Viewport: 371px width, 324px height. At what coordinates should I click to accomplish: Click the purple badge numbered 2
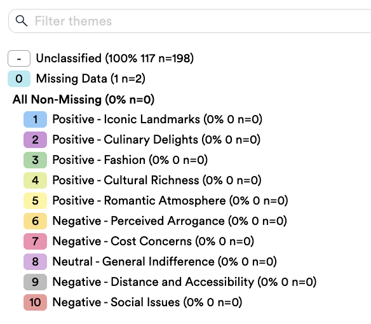[x=35, y=140]
